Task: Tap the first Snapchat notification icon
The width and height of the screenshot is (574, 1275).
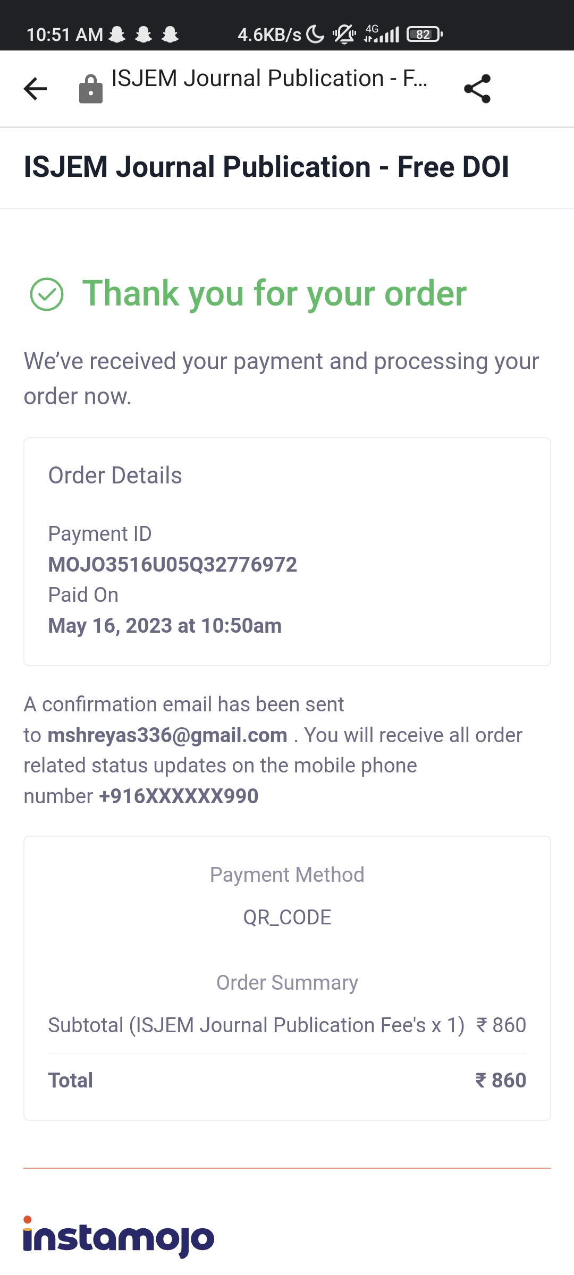Action: (x=117, y=35)
